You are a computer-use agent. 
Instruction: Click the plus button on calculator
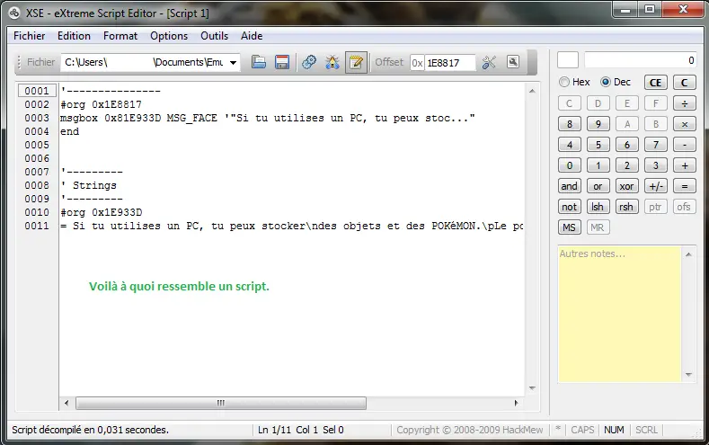[685, 165]
